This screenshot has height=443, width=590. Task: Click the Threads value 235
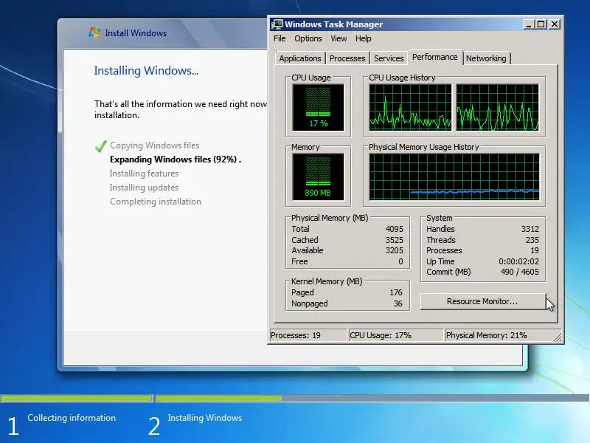[x=532, y=240]
